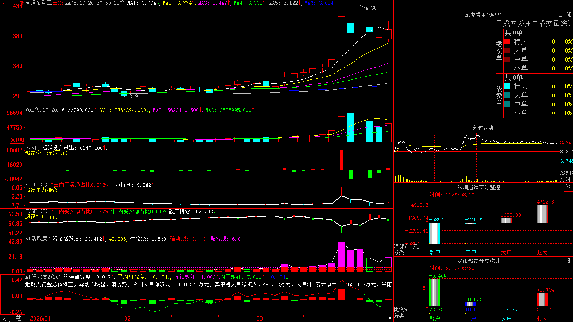Click the 超大 bar labeled 4912.3
Screen dimensions: 573x322
[x=542, y=214]
